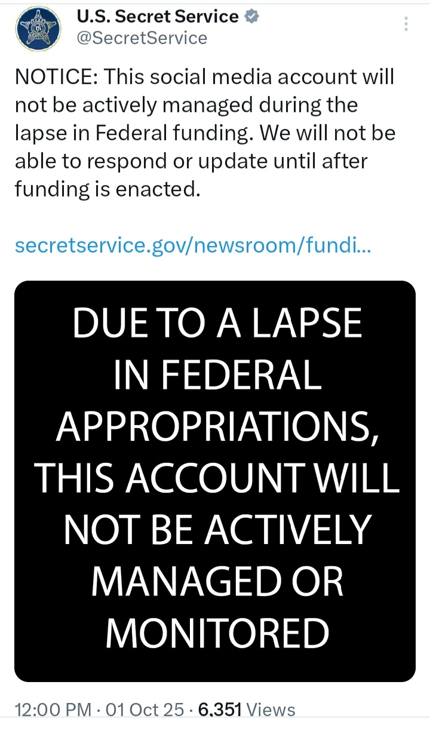Open the secretservice.gov newsroom link
The width and height of the screenshot is (430, 731).
click(192, 245)
